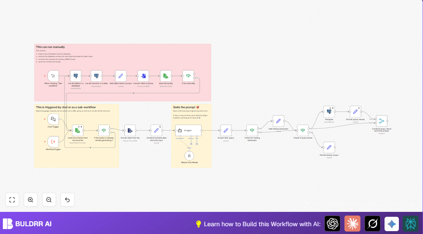Select the 'Add table name to output' node

click(121, 76)
